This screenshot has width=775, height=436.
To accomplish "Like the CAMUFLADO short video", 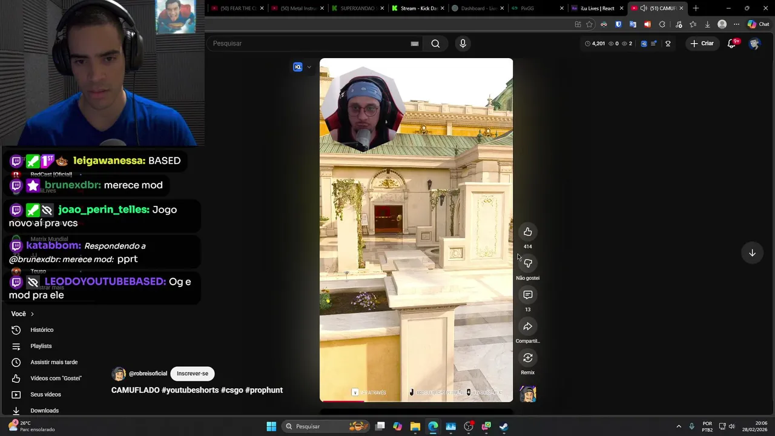I will 527,232.
